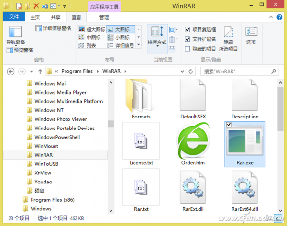Click the file list vertical scrollbar thumb
Image resolution: width=287 pixels, height=226 pixels.
pyautogui.click(x=280, y=109)
